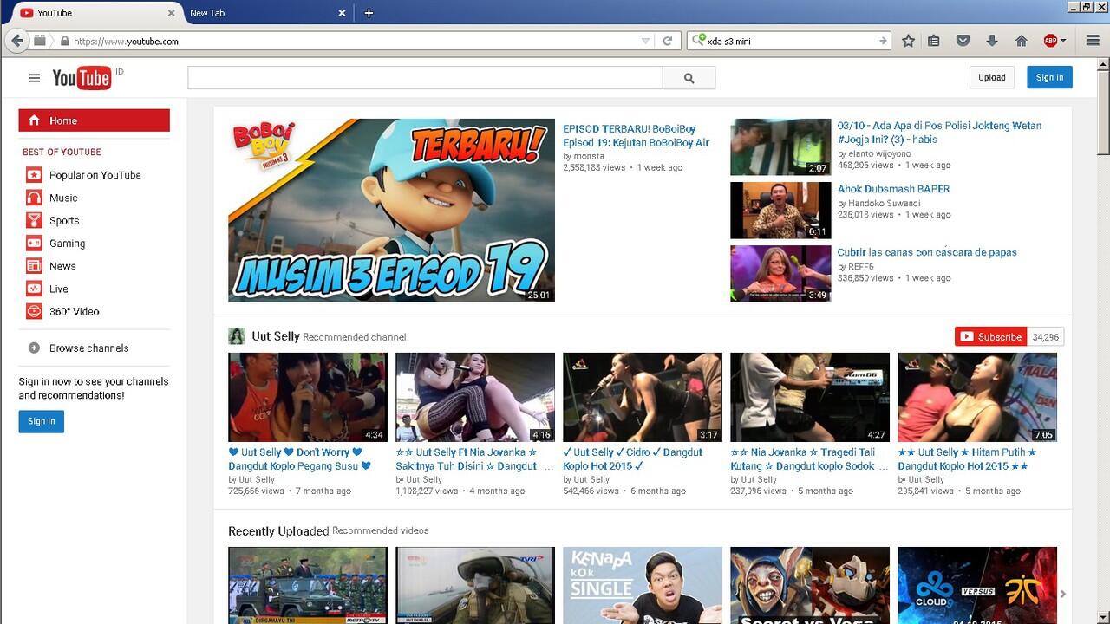Subscribe to the Uut Selly channel
This screenshot has width=1110, height=624.
pos(990,336)
